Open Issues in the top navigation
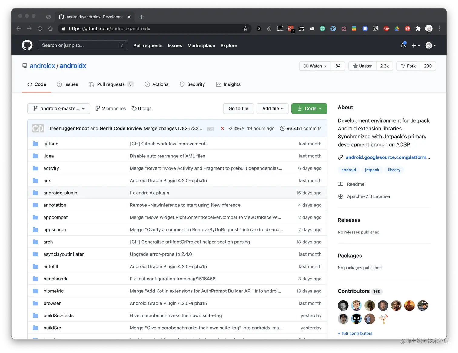 pos(175,45)
